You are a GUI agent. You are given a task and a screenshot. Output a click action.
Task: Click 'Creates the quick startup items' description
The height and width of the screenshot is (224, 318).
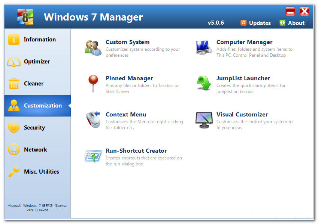251,88
